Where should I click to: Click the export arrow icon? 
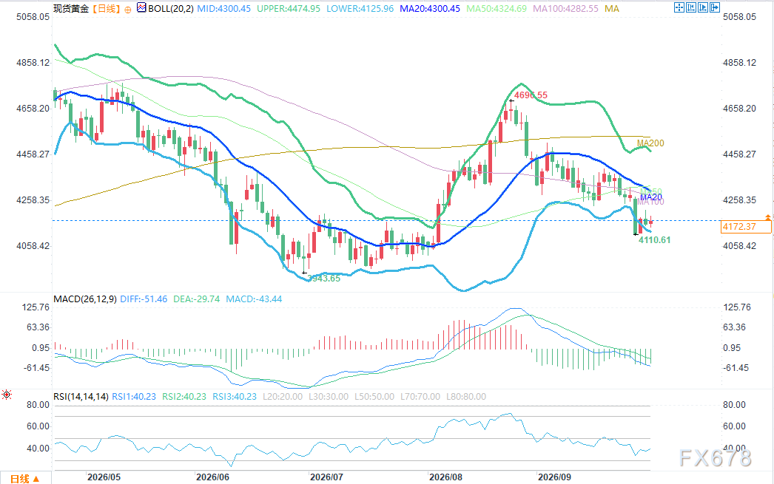pyautogui.click(x=715, y=7)
